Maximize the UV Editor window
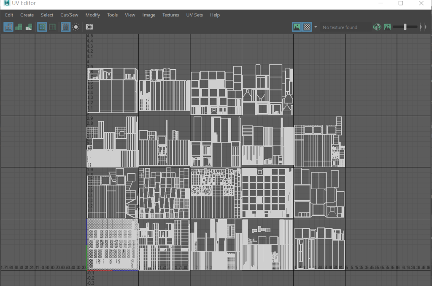 point(401,3)
